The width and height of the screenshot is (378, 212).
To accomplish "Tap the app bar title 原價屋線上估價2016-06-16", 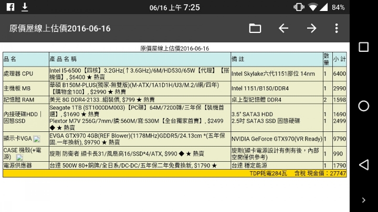I will click(60, 28).
